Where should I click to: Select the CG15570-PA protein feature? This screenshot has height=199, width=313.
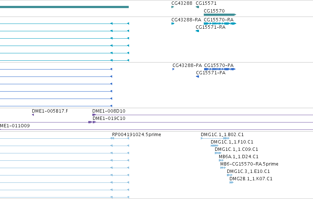tap(220, 69)
